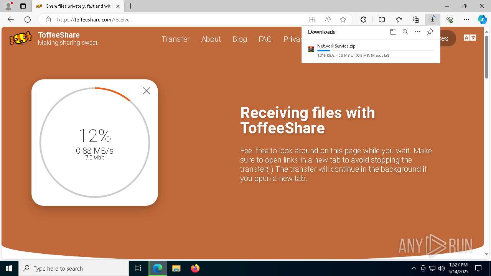Screen dimensions: 491x276
Task: Start Read aloud from address bar
Action: click(328, 20)
